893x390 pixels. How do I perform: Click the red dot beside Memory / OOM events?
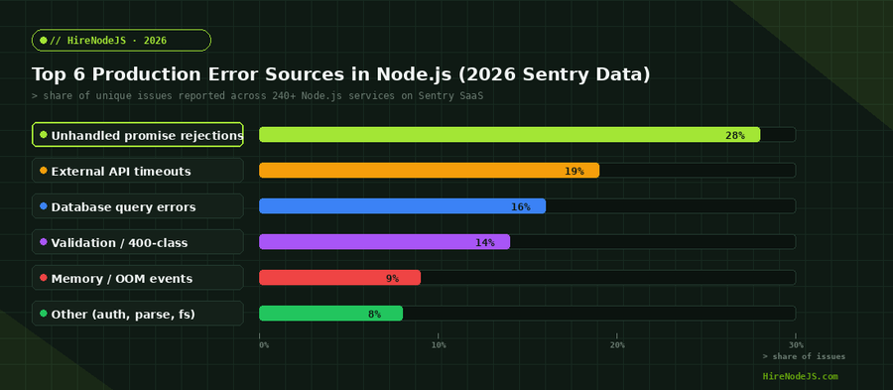pos(44,278)
